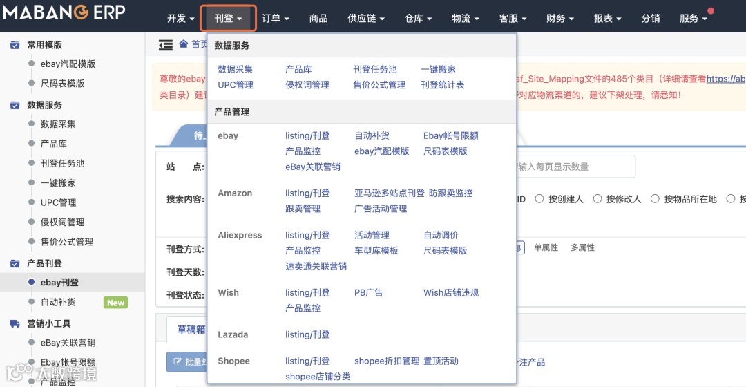The width and height of the screenshot is (746, 387).
Task: Switch to the 草稿箱 tab
Action: click(x=191, y=330)
